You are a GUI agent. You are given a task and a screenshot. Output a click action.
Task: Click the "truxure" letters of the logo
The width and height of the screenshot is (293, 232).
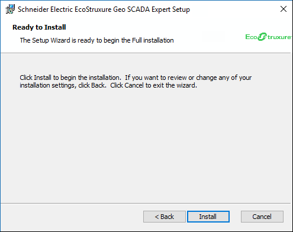pyautogui.click(x=279, y=37)
